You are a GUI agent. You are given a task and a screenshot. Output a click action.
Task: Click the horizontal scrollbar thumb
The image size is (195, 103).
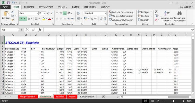coord(145,97)
